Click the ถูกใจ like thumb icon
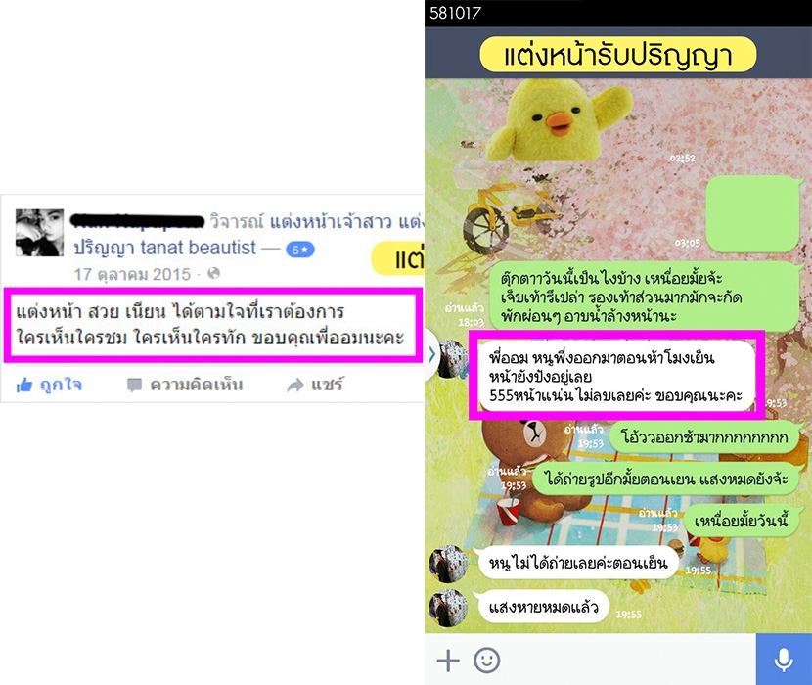This screenshot has height=685, width=812. (24, 385)
